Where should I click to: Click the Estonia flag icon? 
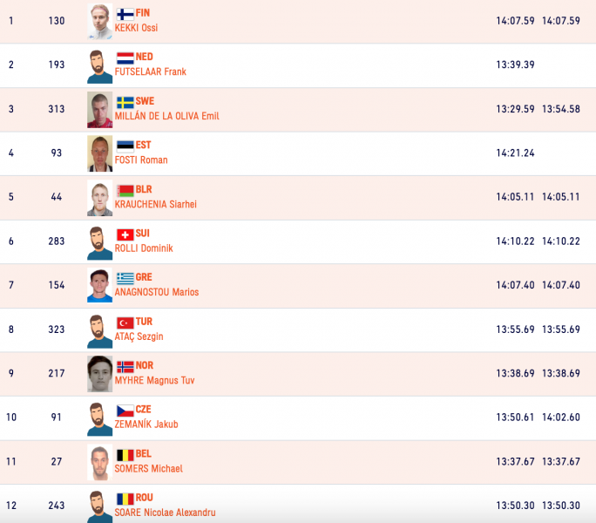[x=125, y=146]
